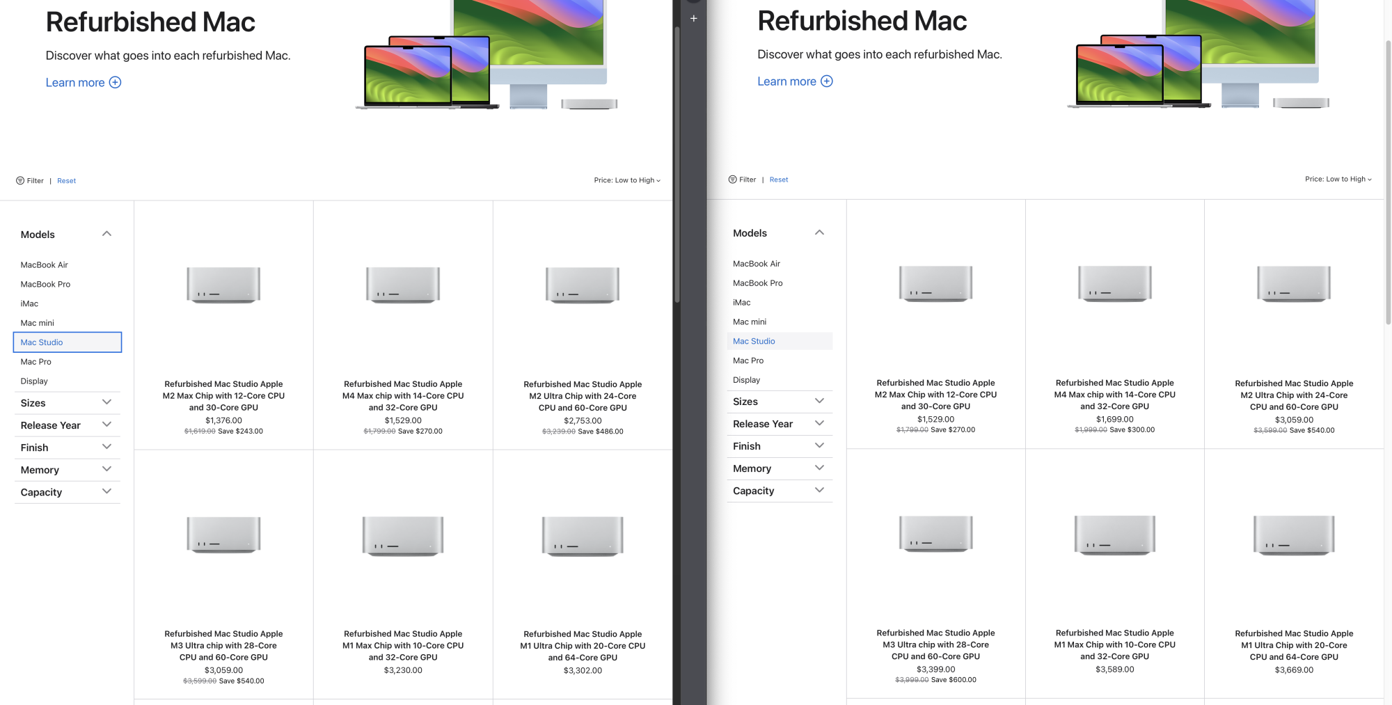
Task: Expand Capacity filter in left window
Action: pyautogui.click(x=67, y=492)
